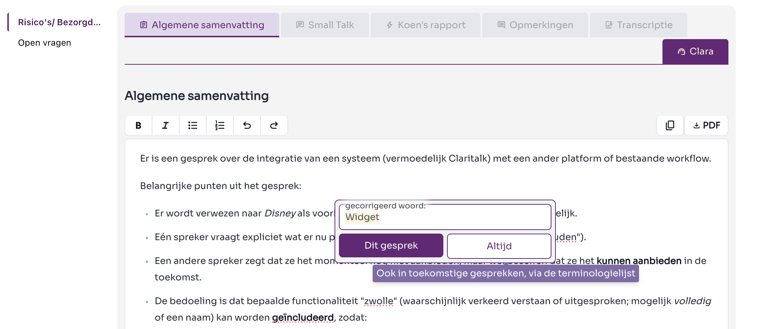Open the Clara assistant

695,52
